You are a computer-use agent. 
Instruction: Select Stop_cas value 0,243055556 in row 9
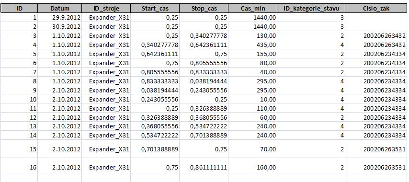[x=204, y=90]
